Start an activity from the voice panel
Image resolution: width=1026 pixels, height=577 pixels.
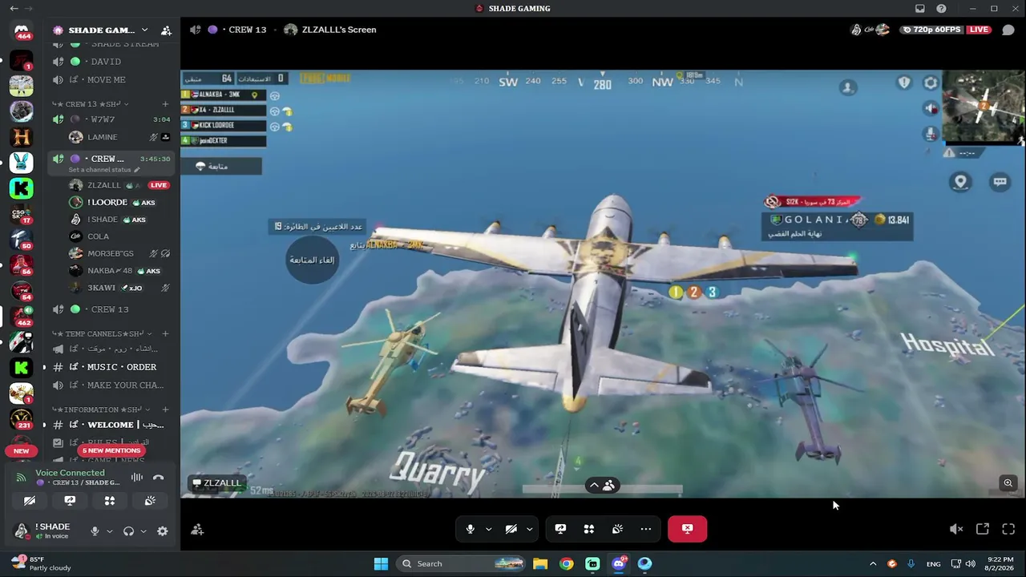[x=110, y=501]
